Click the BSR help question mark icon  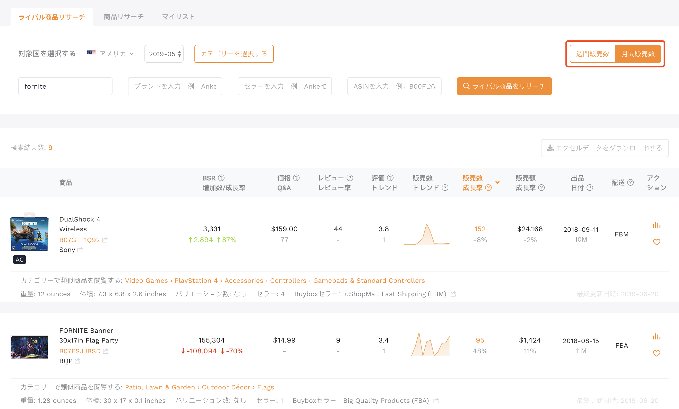pyautogui.click(x=221, y=178)
